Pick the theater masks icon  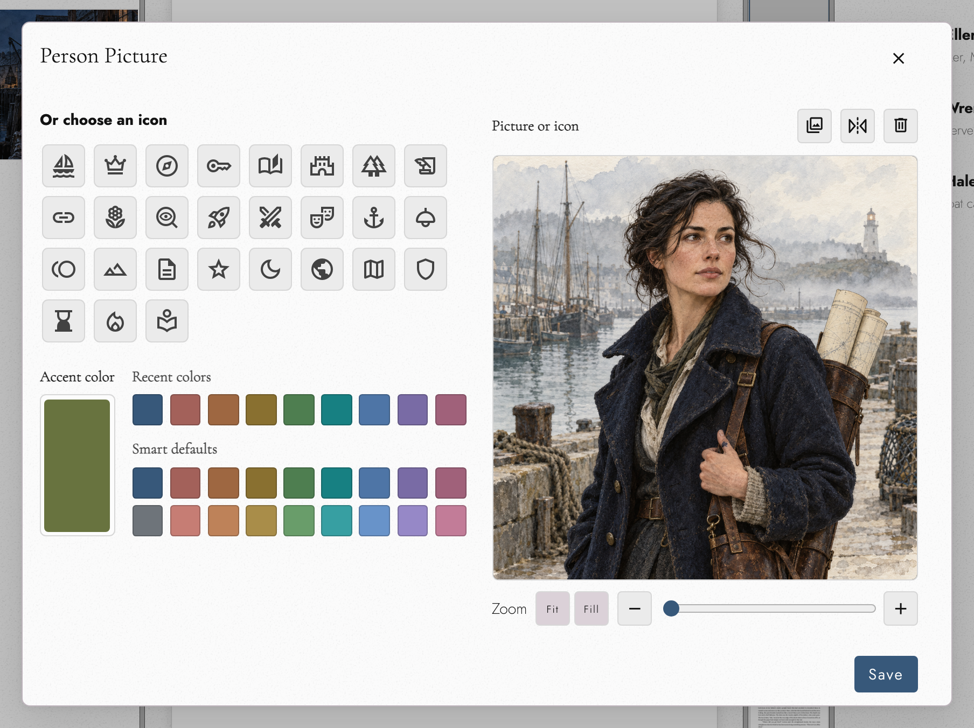pos(322,218)
